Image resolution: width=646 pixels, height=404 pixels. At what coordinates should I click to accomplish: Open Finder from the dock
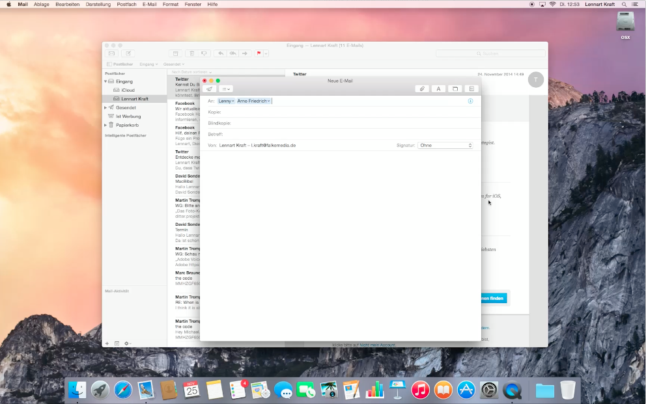coord(77,390)
